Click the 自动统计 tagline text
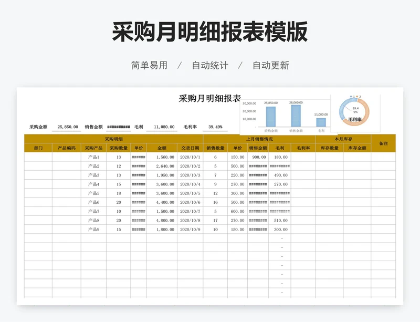The width and height of the screenshot is (420, 322). coord(210,66)
